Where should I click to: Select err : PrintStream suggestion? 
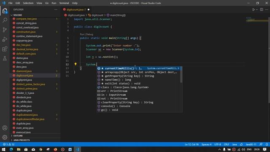coord(138,91)
